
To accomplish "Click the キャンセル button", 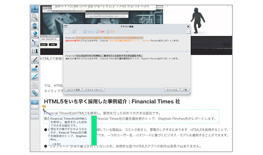I will click(172, 90).
